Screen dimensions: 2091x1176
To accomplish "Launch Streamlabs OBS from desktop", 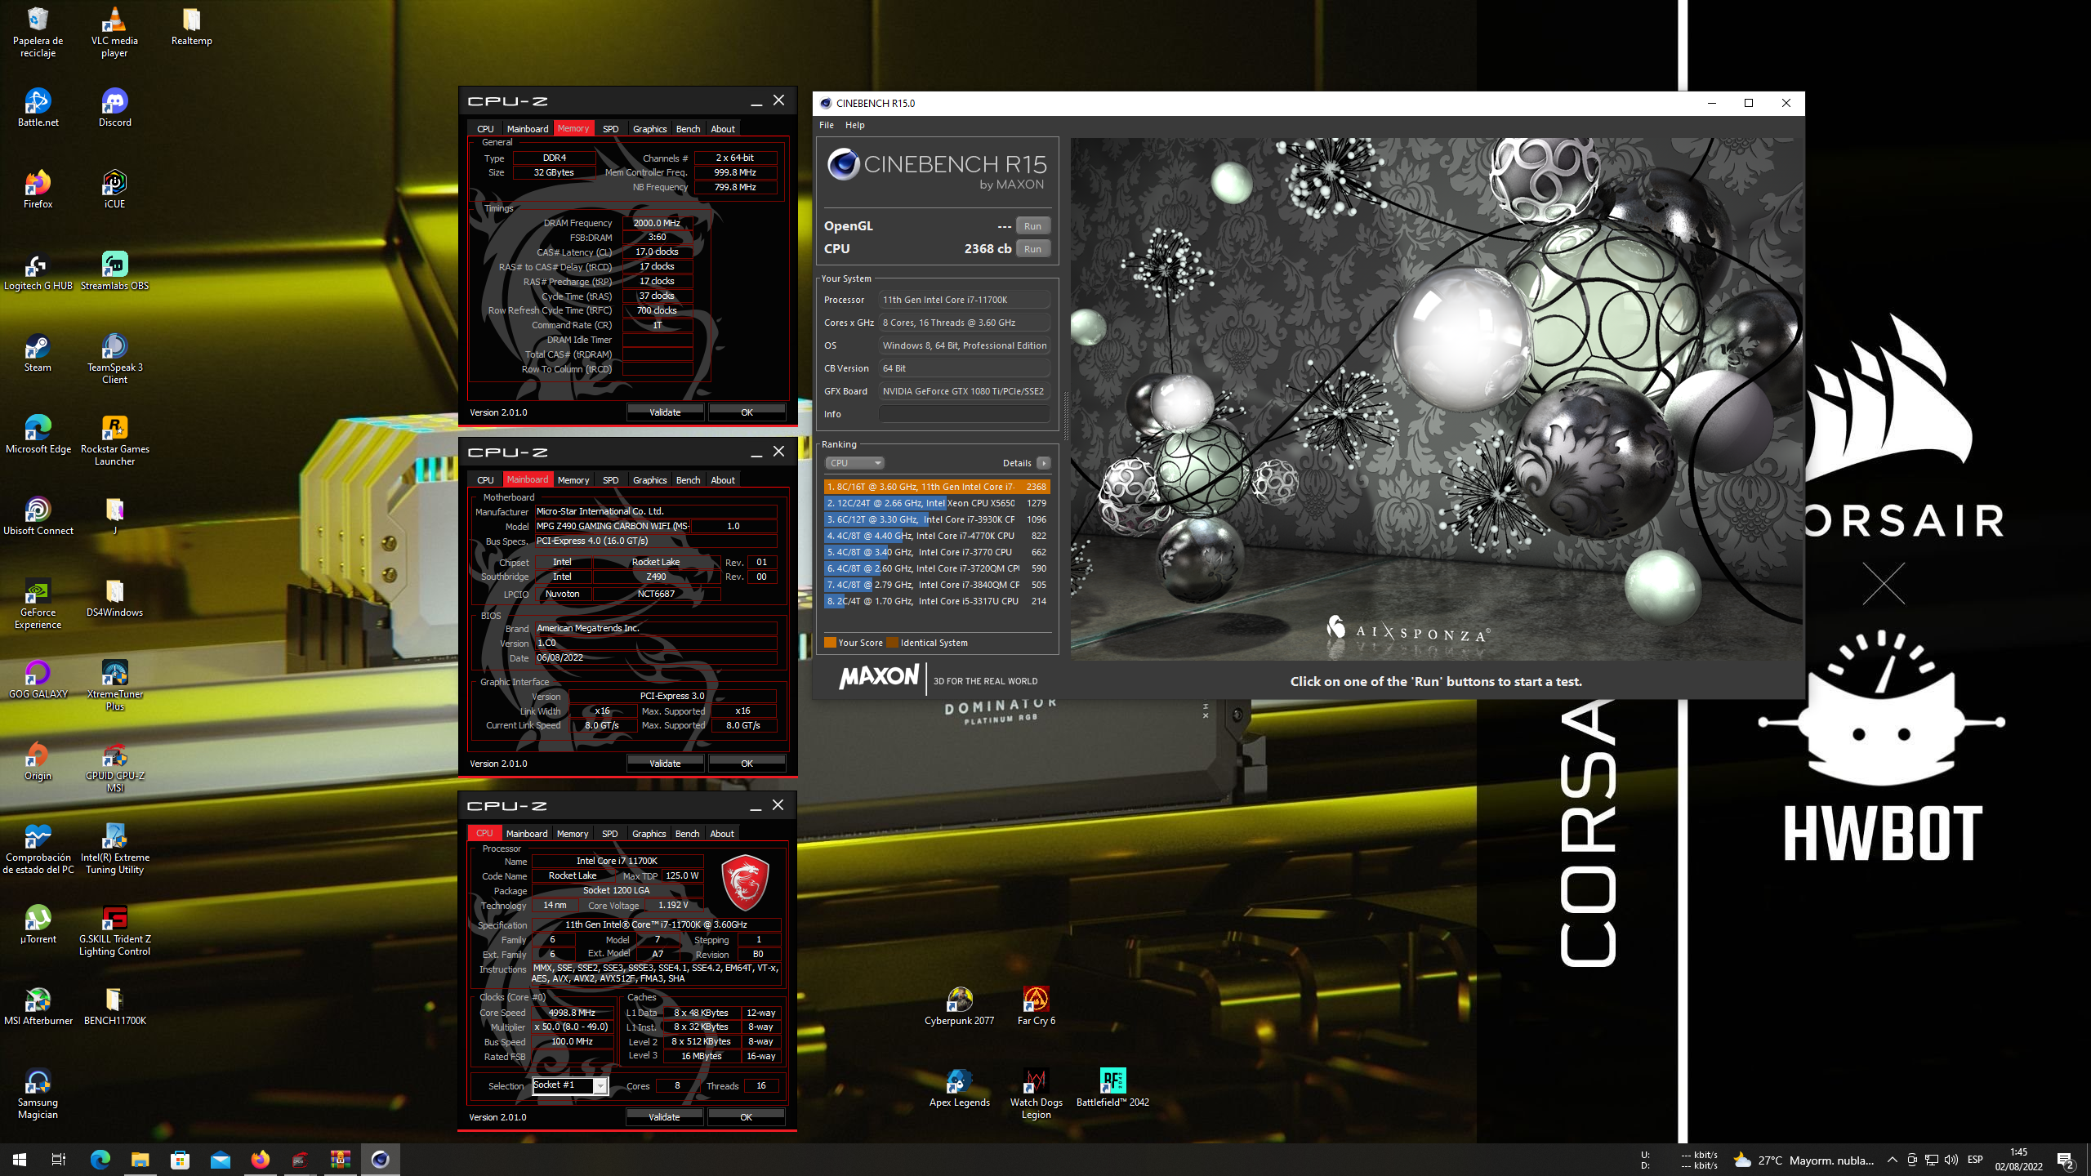I will pyautogui.click(x=114, y=270).
